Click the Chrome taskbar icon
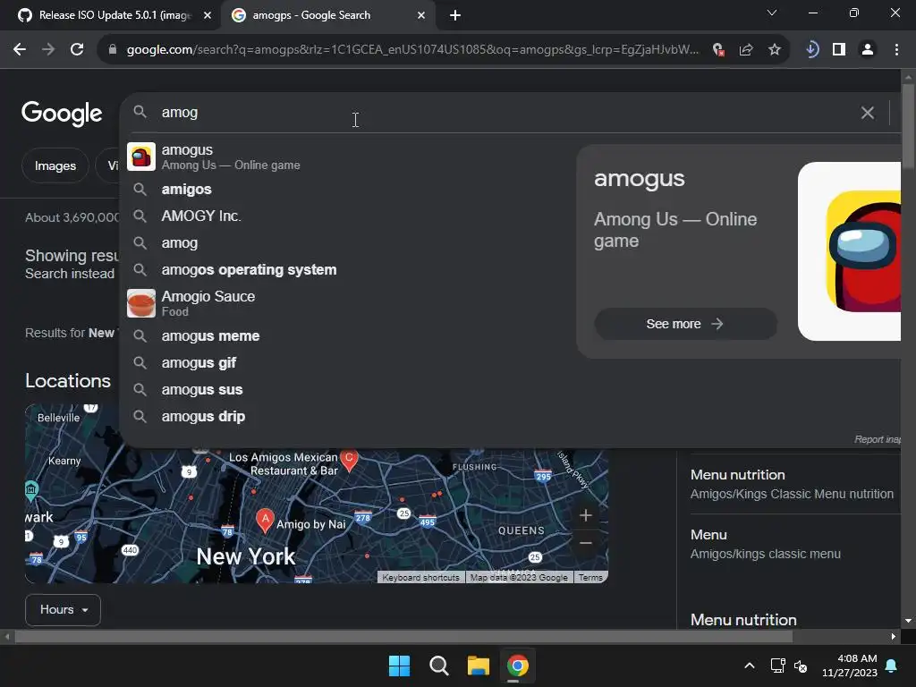This screenshot has width=916, height=687. [518, 666]
